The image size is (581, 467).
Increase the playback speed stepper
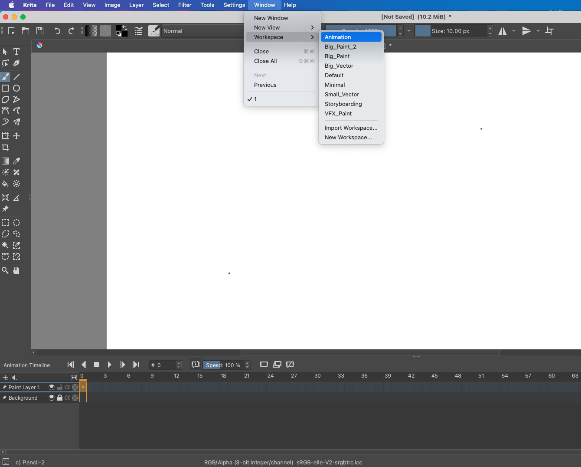(x=248, y=363)
